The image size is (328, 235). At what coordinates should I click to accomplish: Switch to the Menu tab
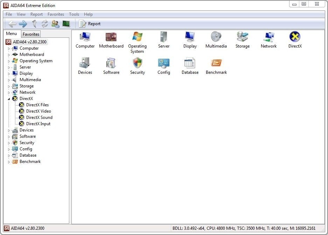click(12, 34)
